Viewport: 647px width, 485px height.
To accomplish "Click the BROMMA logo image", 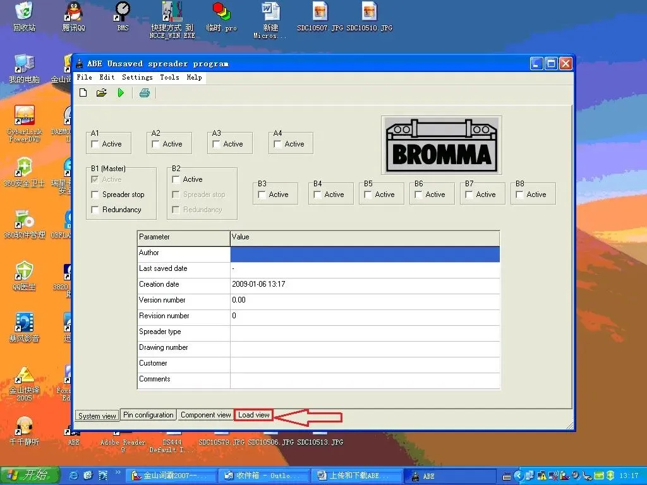I will coord(442,145).
